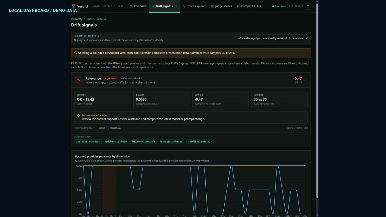Open evidence trace 38679b25...e8446e80
This screenshot has width=386, height=217.
point(88,141)
